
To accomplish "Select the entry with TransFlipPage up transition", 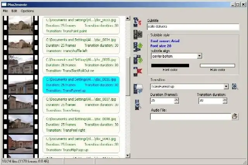I will 81,144.
